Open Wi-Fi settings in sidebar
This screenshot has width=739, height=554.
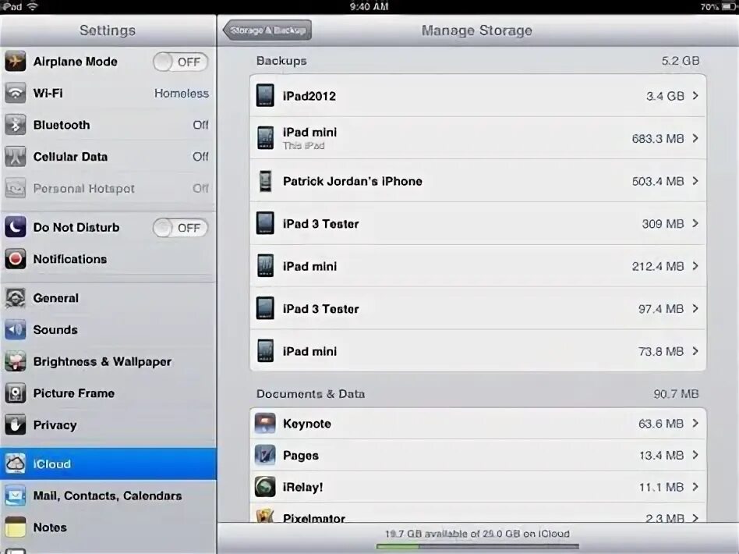point(108,93)
